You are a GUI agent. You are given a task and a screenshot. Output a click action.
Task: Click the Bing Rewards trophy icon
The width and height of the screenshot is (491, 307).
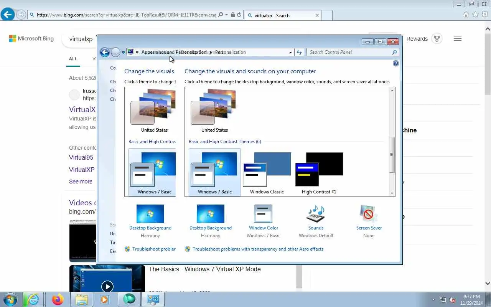point(437,39)
